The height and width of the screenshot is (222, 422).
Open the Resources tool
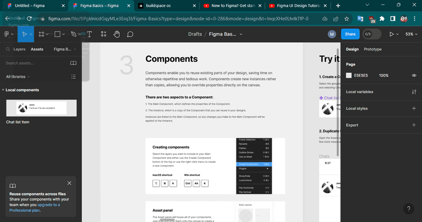tap(103, 34)
